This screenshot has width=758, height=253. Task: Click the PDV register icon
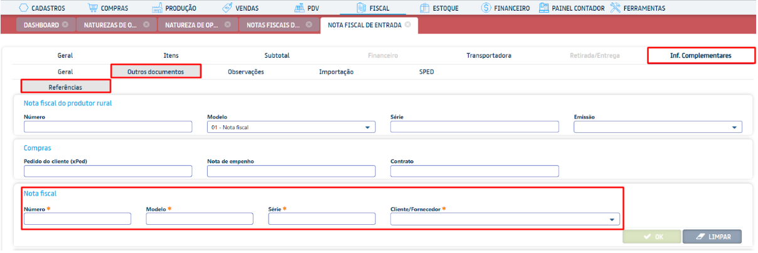[299, 8]
